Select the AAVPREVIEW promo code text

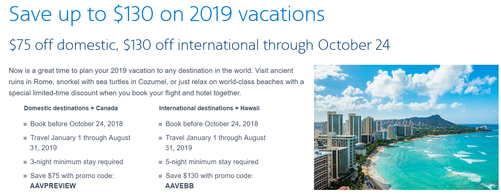pos(53,186)
